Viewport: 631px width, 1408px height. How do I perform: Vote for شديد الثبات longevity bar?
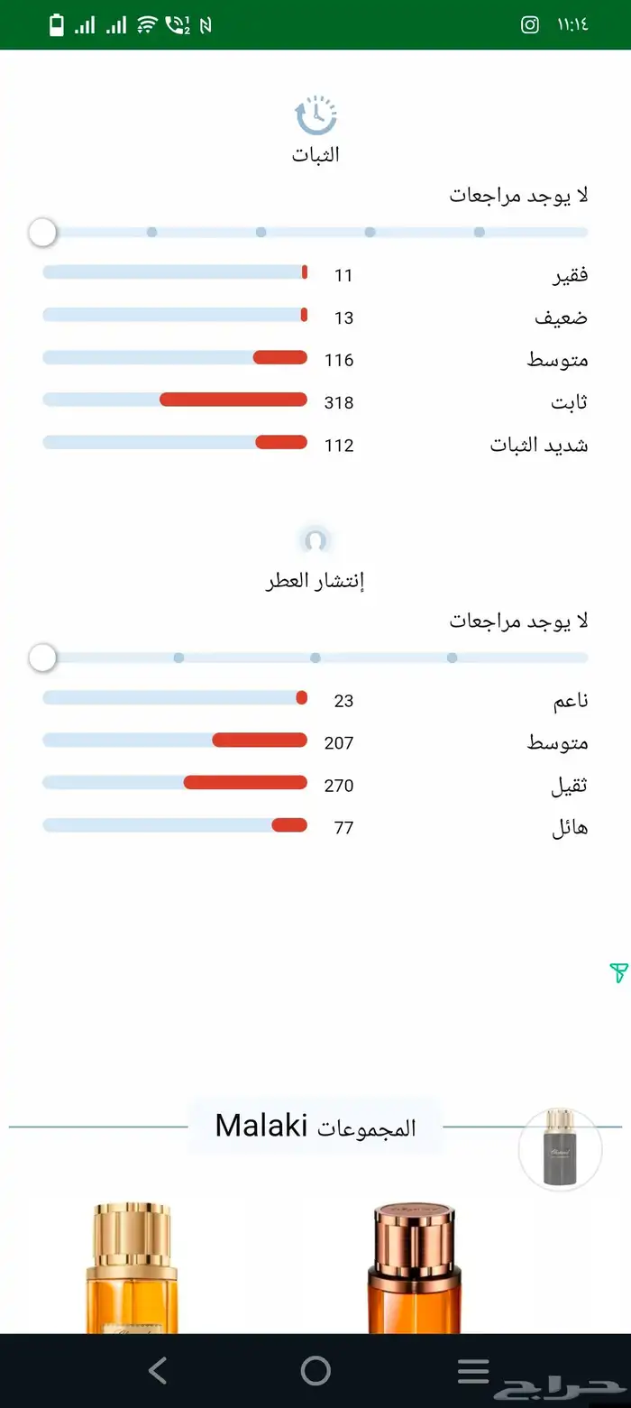click(175, 442)
